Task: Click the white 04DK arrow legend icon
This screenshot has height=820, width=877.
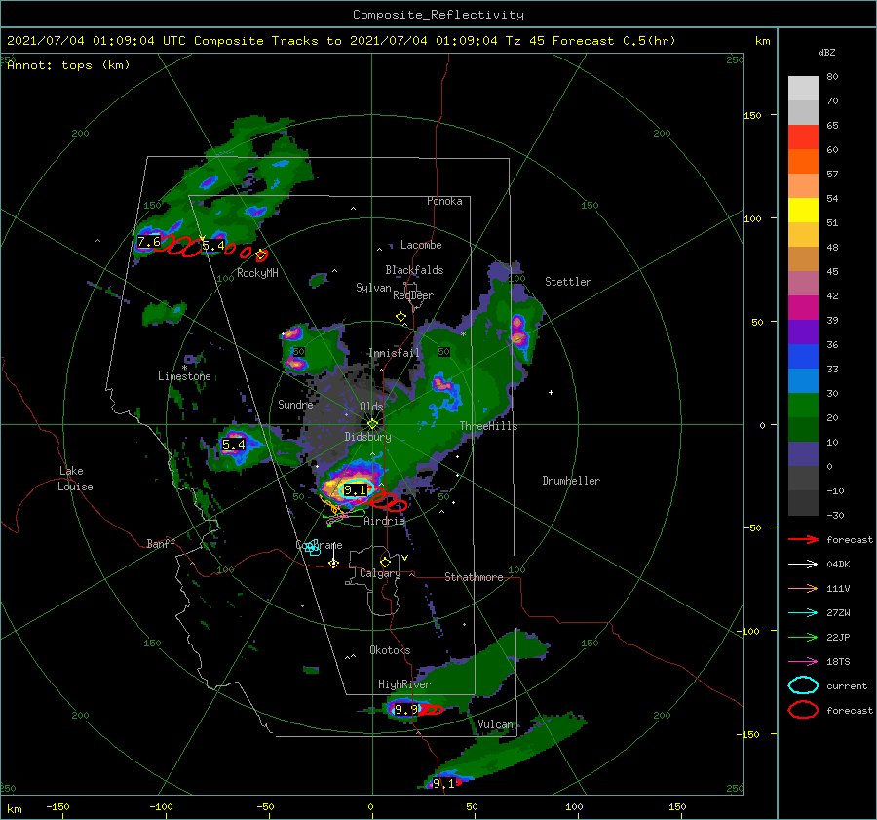Action: 803,564
